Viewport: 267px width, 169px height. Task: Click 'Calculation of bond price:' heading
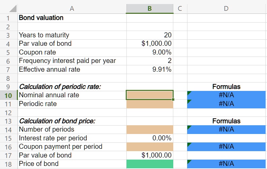click(57, 121)
